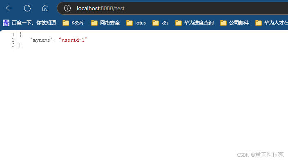View site information circle icon
The image size is (288, 160).
point(67,8)
